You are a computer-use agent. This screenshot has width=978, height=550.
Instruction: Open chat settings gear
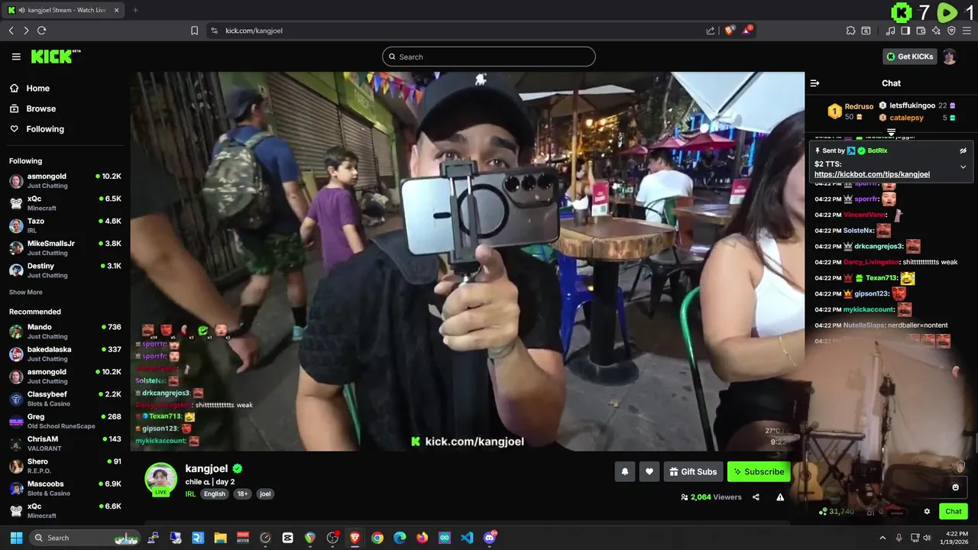coord(927,512)
